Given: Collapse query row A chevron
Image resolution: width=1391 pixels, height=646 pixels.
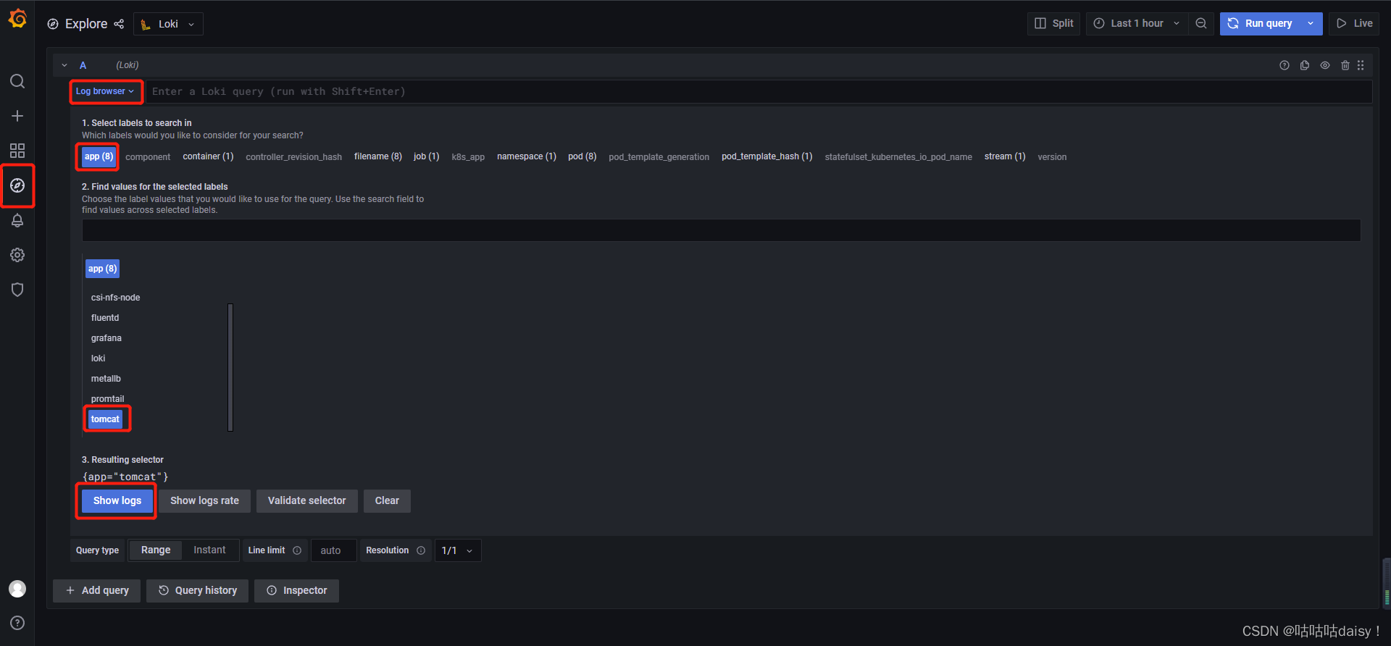Looking at the screenshot, I should coord(64,65).
